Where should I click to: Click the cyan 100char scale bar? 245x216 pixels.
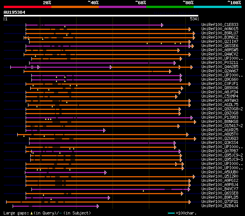[171, 213]
